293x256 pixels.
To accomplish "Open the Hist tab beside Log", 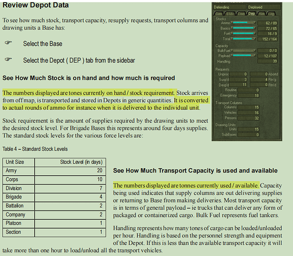I will tap(262, 14).
